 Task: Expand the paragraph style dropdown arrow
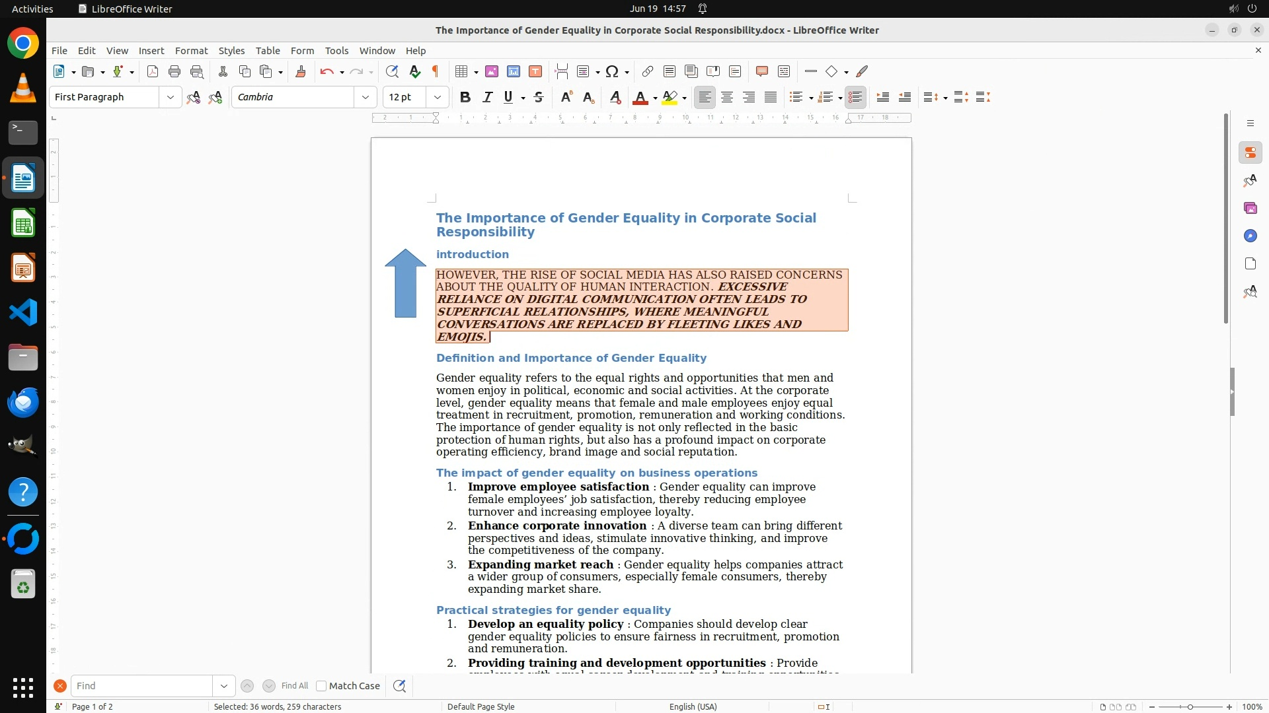pos(170,97)
